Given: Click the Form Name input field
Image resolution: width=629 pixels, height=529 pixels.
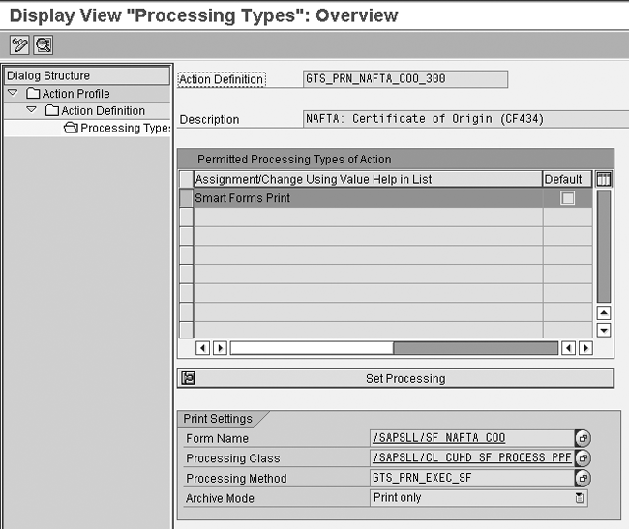Looking at the screenshot, I should (x=470, y=438).
